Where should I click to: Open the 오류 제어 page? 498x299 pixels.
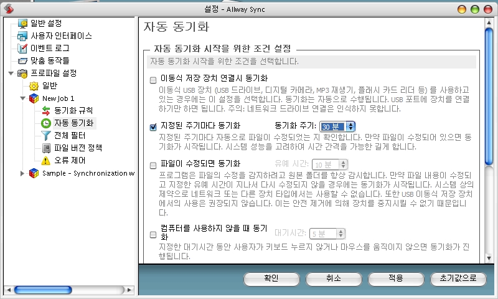pos(70,160)
